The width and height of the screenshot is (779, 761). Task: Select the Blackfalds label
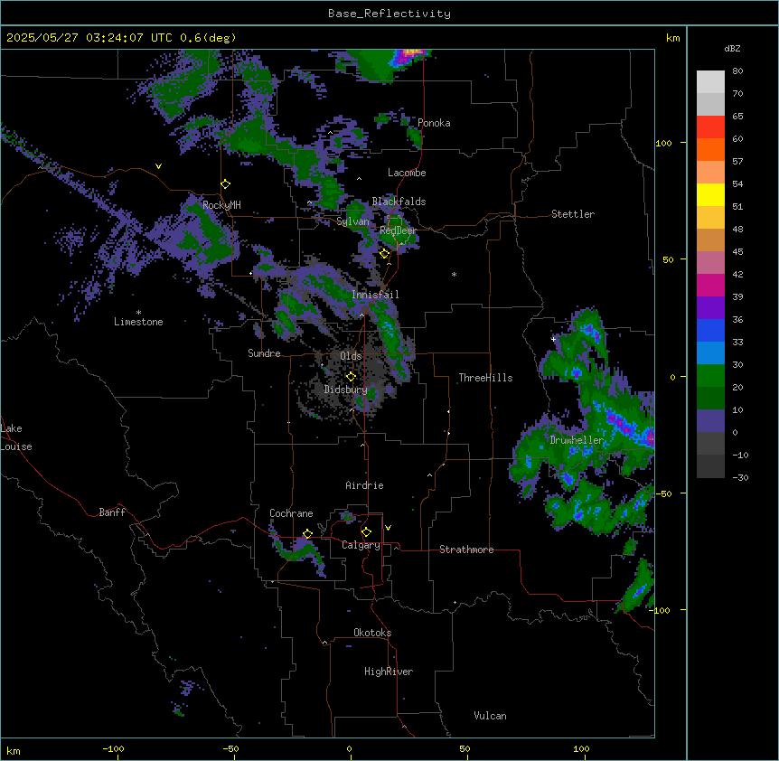[399, 202]
